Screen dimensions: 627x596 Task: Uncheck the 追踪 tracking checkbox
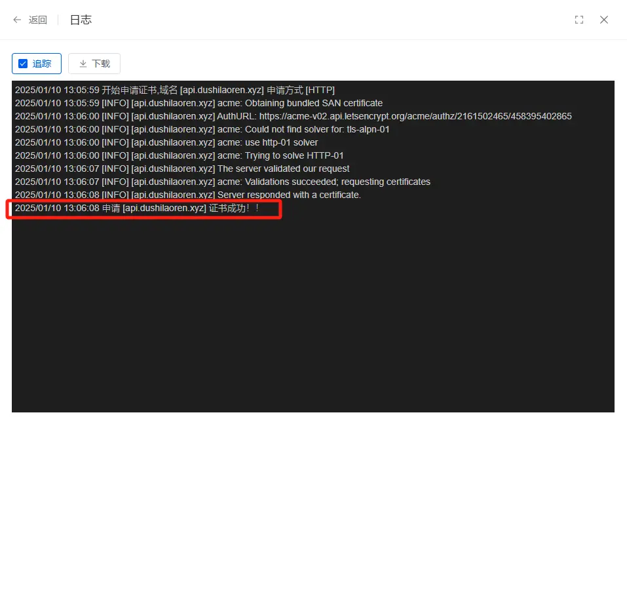tap(23, 64)
